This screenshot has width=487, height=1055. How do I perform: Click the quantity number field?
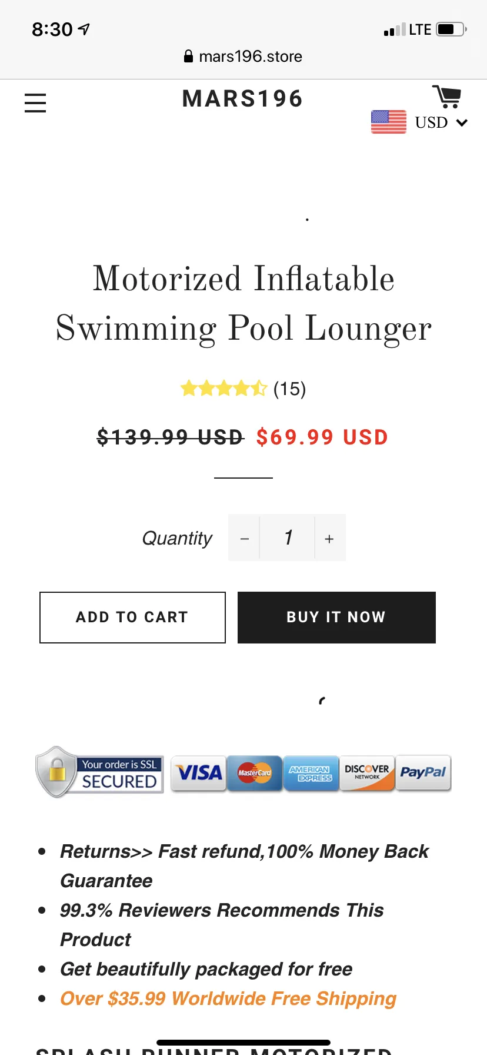(x=288, y=538)
